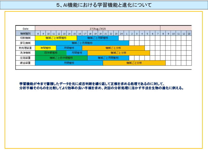
Task: Click the 穿孔機械 row label
Action: click(25, 43)
